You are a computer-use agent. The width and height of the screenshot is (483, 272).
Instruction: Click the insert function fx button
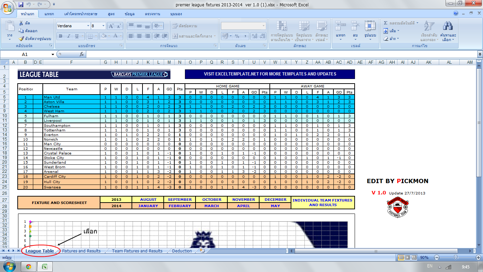pos(82,54)
